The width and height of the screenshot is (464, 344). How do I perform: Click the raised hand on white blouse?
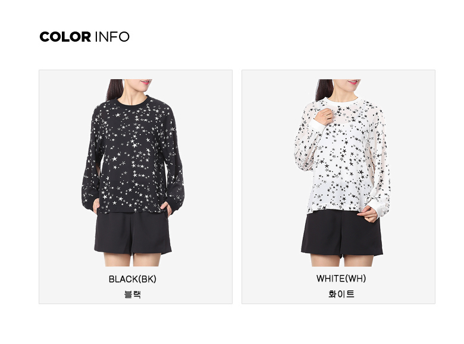click(324, 116)
